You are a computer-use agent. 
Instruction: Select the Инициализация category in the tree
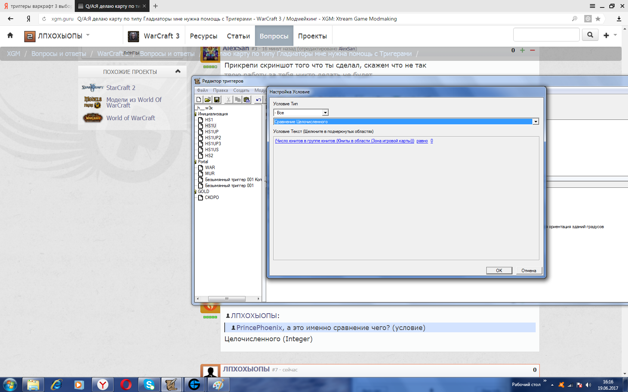coord(213,114)
